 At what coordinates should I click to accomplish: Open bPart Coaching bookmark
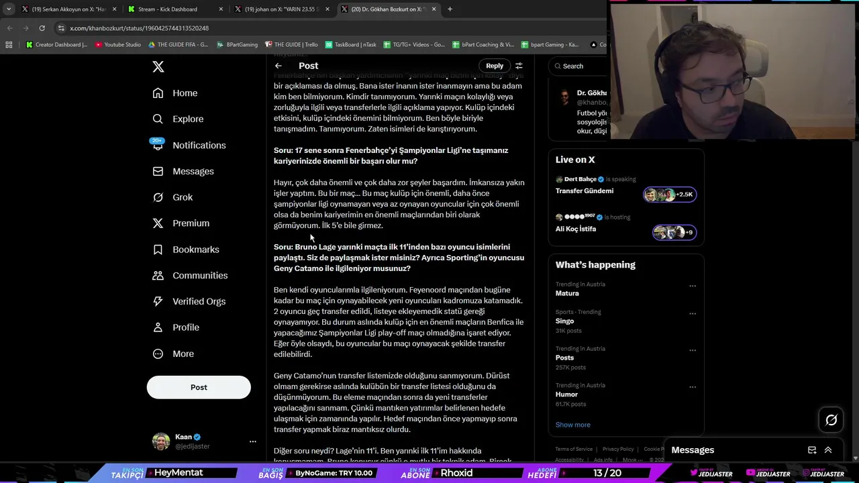coord(483,45)
